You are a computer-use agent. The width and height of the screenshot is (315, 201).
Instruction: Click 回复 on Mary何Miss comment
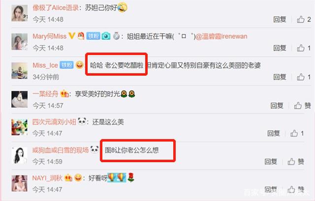coord(280,48)
